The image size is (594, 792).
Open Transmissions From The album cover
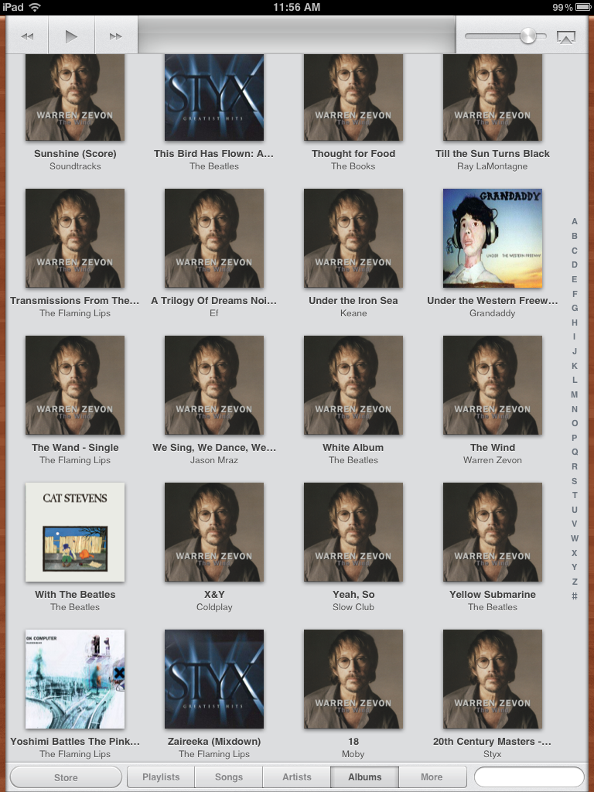click(75, 238)
